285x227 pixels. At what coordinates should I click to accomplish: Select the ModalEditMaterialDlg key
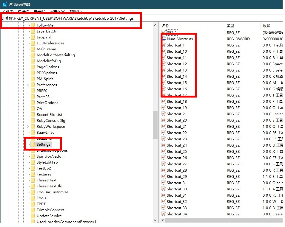coord(56,55)
